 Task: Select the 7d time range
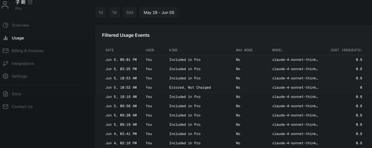click(x=114, y=13)
